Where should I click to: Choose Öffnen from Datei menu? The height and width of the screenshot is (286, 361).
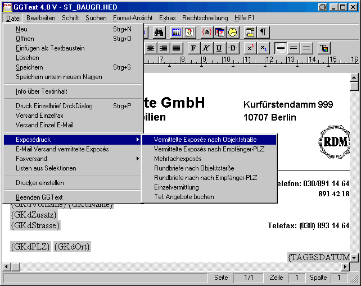73,39
